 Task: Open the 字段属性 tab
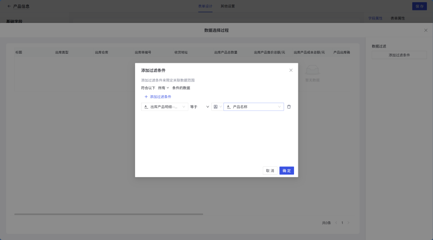(x=375, y=19)
